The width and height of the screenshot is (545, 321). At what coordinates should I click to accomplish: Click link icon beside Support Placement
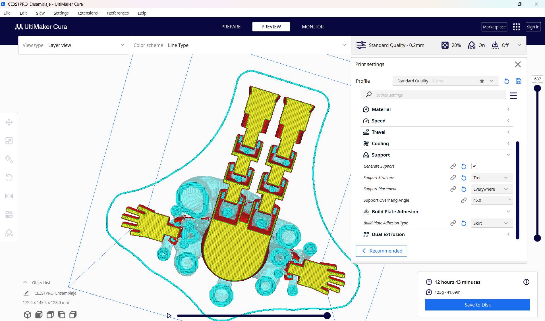coord(453,189)
